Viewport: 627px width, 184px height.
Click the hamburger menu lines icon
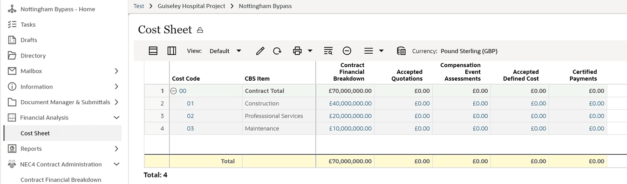pyautogui.click(x=368, y=51)
